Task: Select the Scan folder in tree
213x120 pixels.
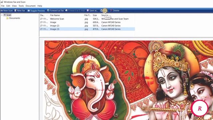Action: click(9, 15)
